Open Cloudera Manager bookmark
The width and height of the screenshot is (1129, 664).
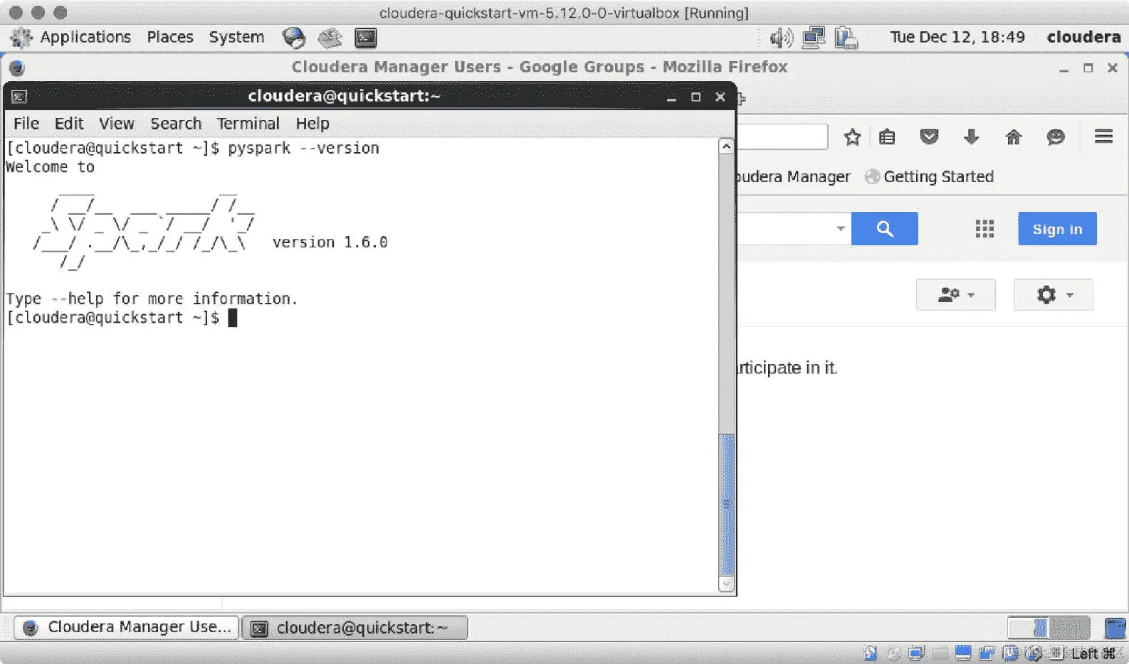[794, 176]
